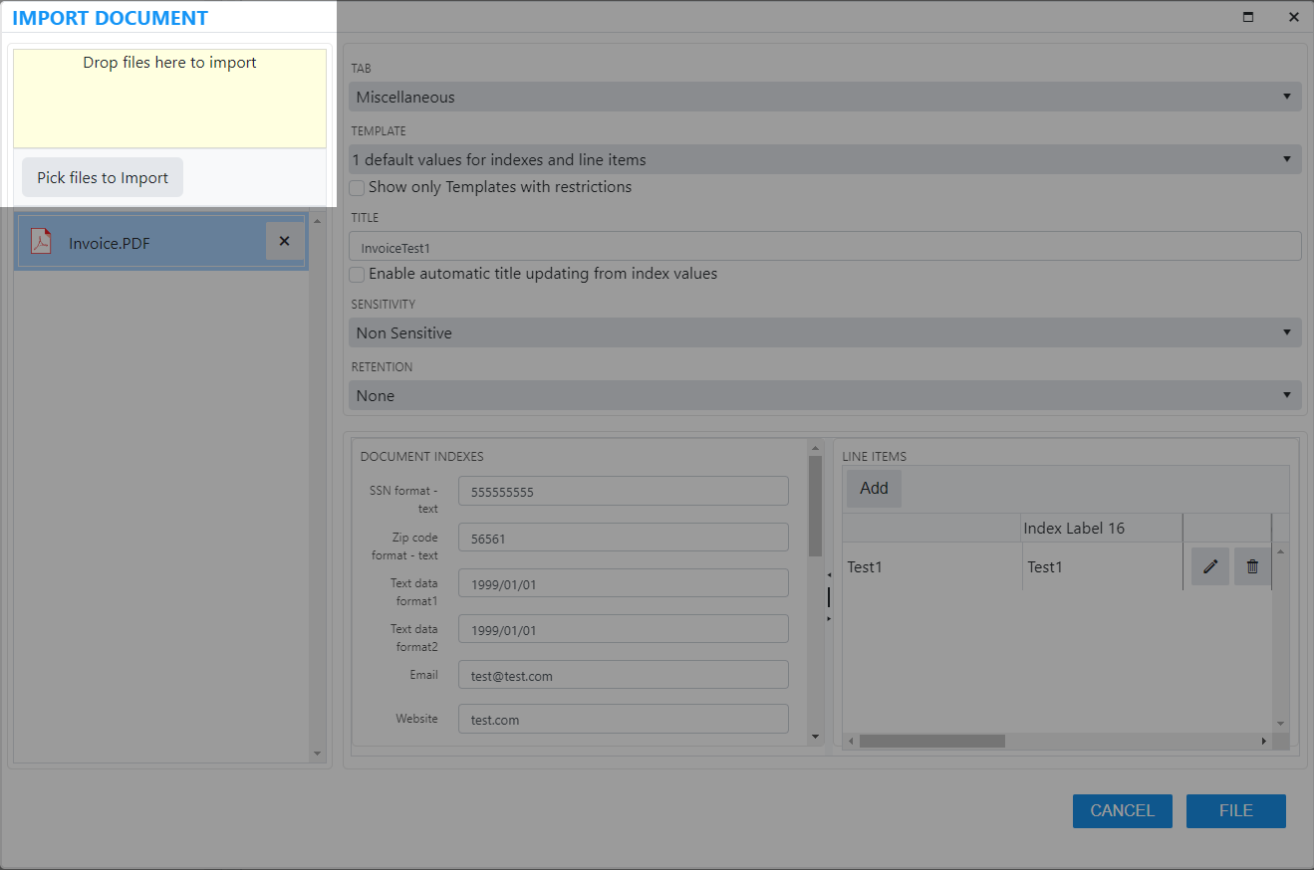The height and width of the screenshot is (870, 1314).
Task: Enable automatic title updating from index values
Action: 357,274
